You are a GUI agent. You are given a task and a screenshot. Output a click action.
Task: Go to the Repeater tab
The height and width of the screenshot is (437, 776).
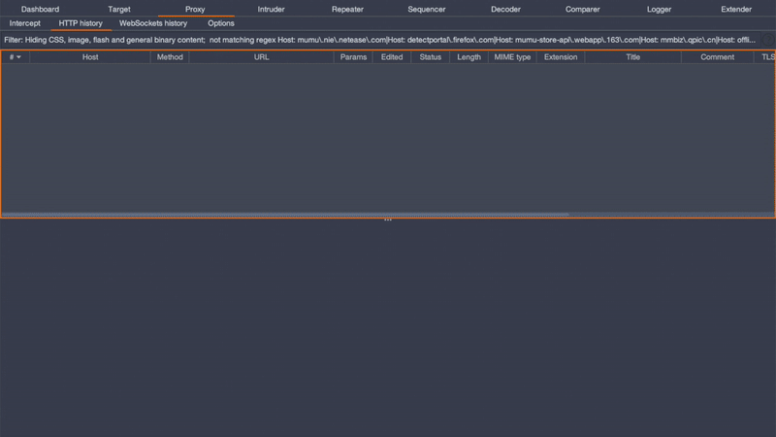point(347,9)
